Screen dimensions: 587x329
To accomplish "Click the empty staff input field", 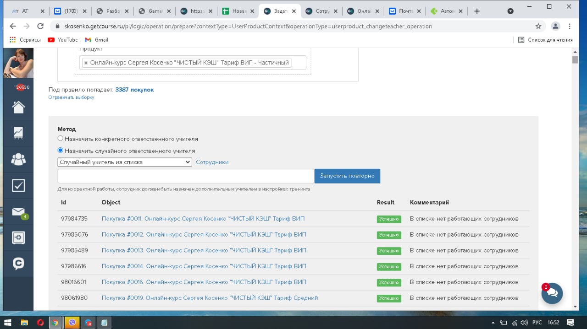I will [186, 176].
